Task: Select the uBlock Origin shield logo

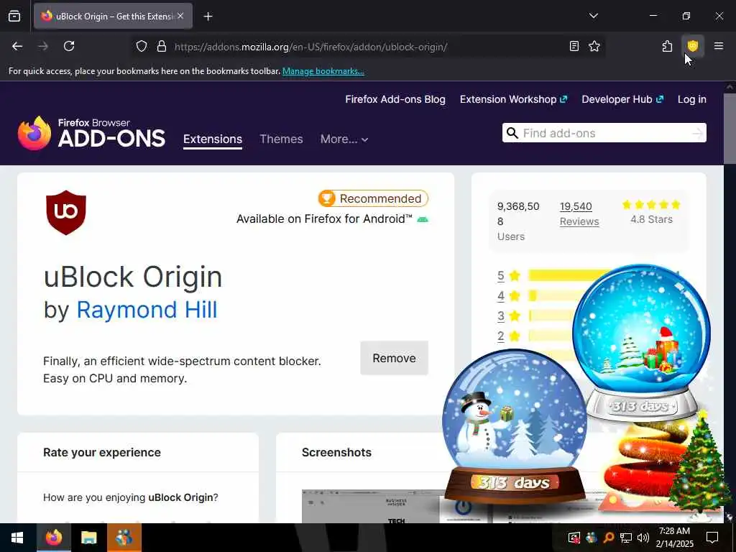Action: click(x=66, y=212)
